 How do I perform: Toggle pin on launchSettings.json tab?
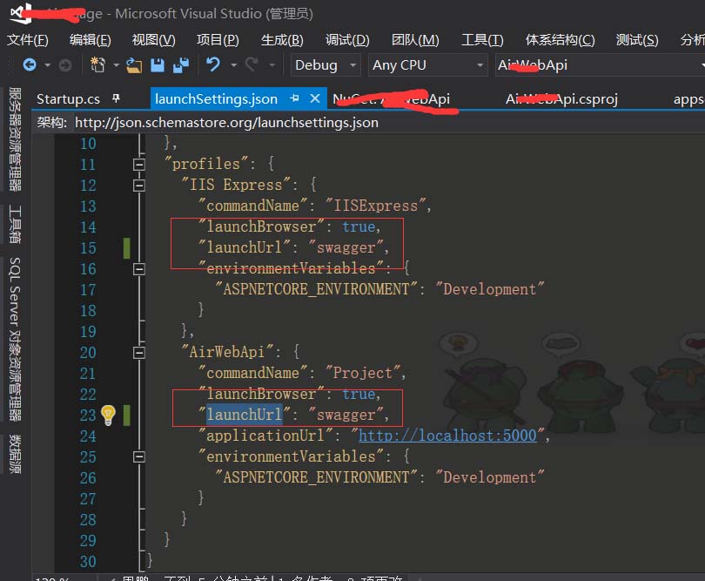coord(294,98)
